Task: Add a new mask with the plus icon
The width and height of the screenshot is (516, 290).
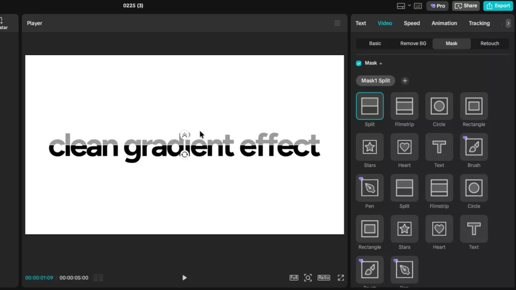Action: pos(405,81)
